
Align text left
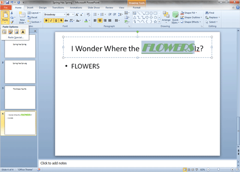(x=95, y=20)
